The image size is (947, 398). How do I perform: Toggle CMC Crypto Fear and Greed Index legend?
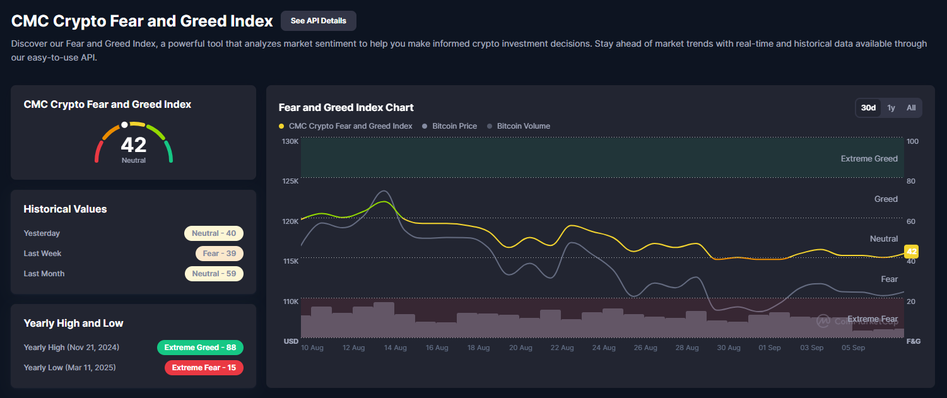[x=345, y=126]
